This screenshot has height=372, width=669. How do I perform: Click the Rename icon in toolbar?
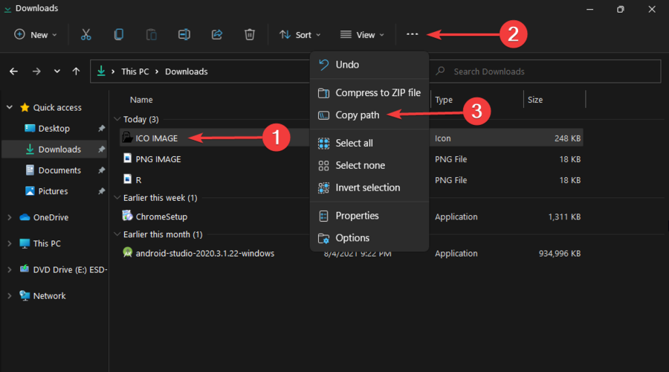pos(184,34)
